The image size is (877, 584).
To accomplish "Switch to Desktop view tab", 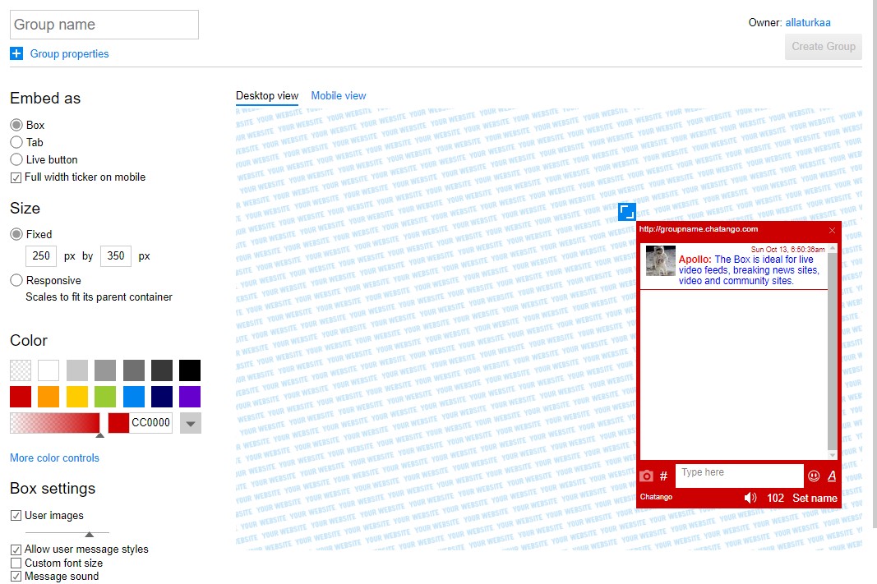I will (x=266, y=96).
